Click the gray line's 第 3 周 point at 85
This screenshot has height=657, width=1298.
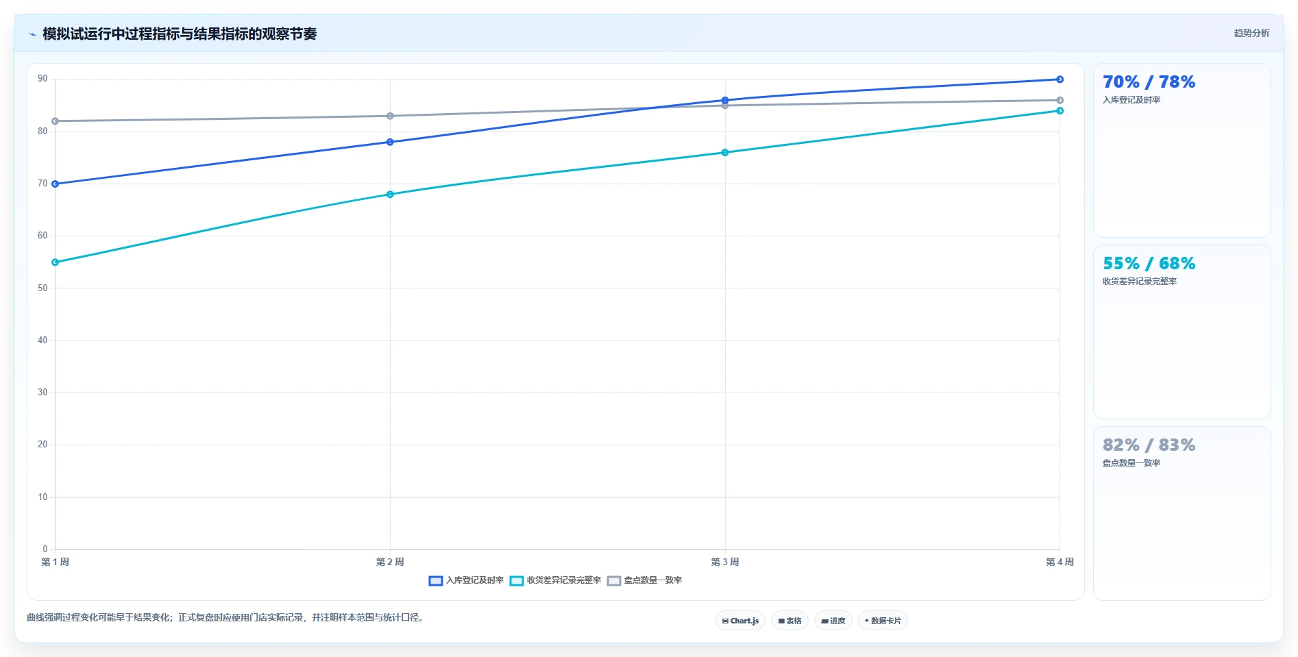click(x=725, y=106)
